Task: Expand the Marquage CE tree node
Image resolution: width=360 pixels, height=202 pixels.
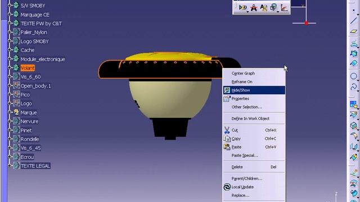Action: click(10, 14)
